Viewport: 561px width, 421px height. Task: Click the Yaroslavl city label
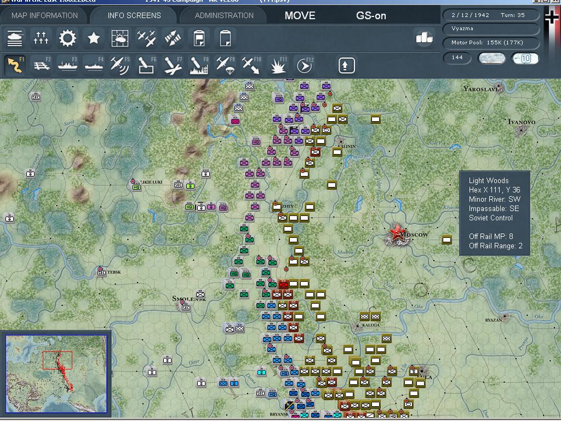480,89
